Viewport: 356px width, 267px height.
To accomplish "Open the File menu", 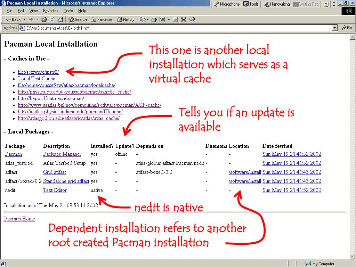I will (9, 11).
